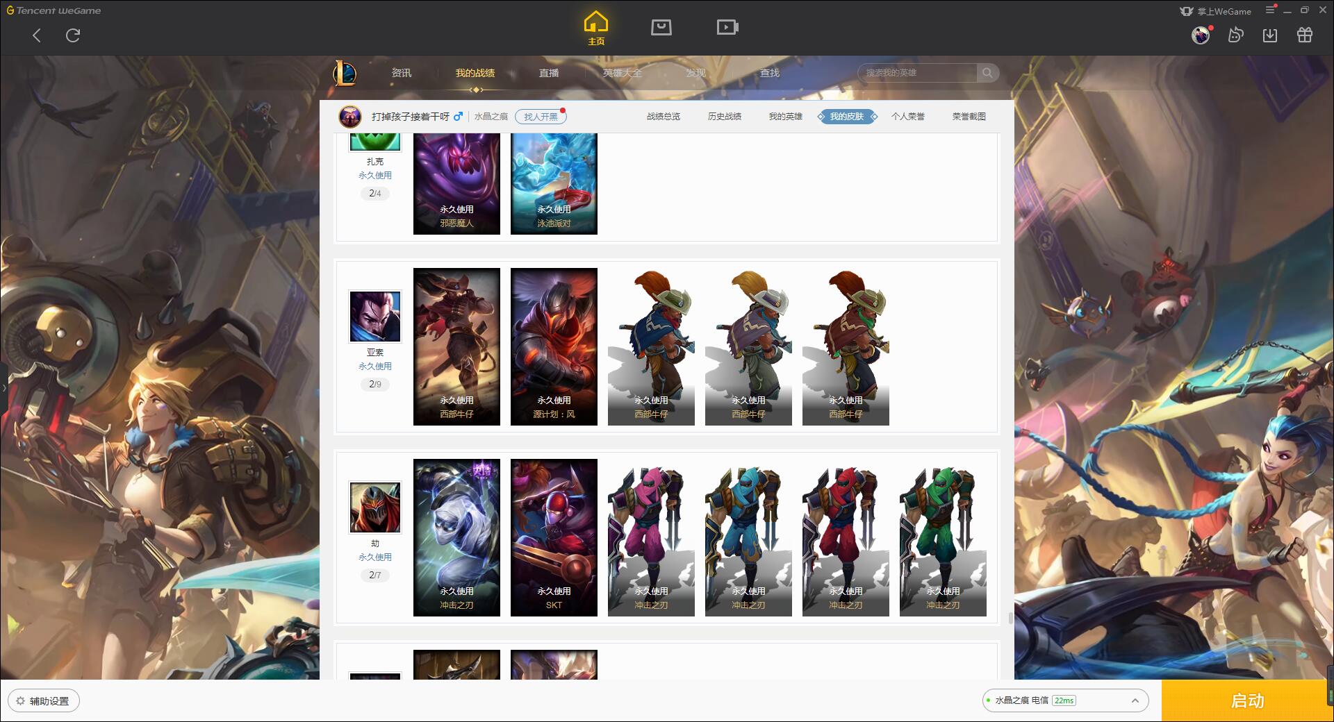Select the pink 冲击之刃 chroma
The width and height of the screenshot is (1334, 722).
click(651, 537)
